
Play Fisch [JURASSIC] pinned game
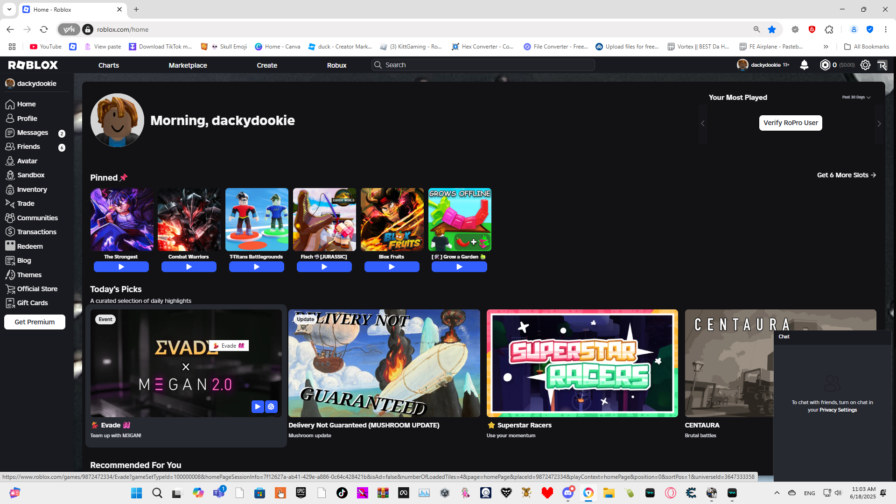point(324,267)
